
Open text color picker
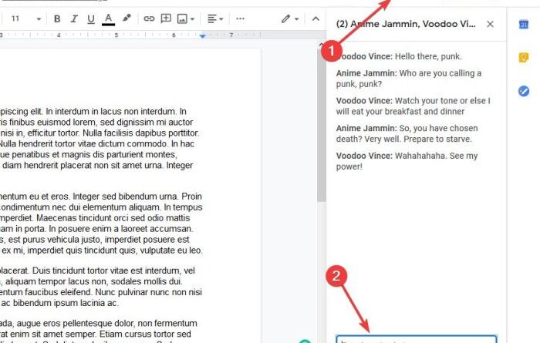[x=109, y=18]
